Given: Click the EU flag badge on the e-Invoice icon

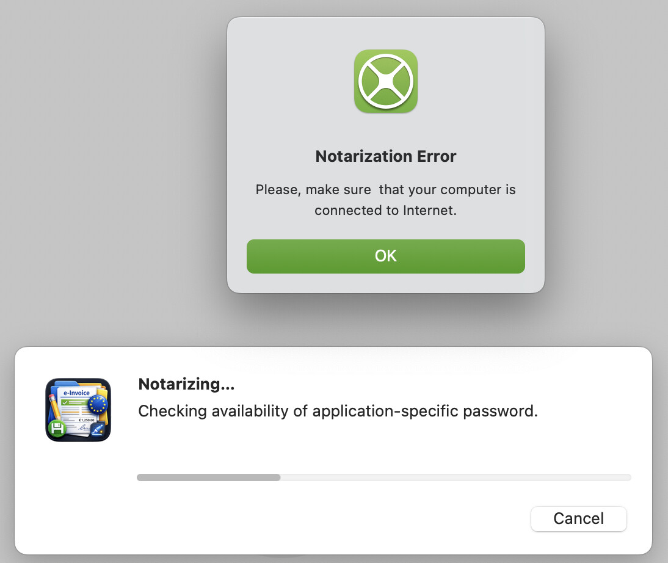Looking at the screenshot, I should pyautogui.click(x=97, y=404).
